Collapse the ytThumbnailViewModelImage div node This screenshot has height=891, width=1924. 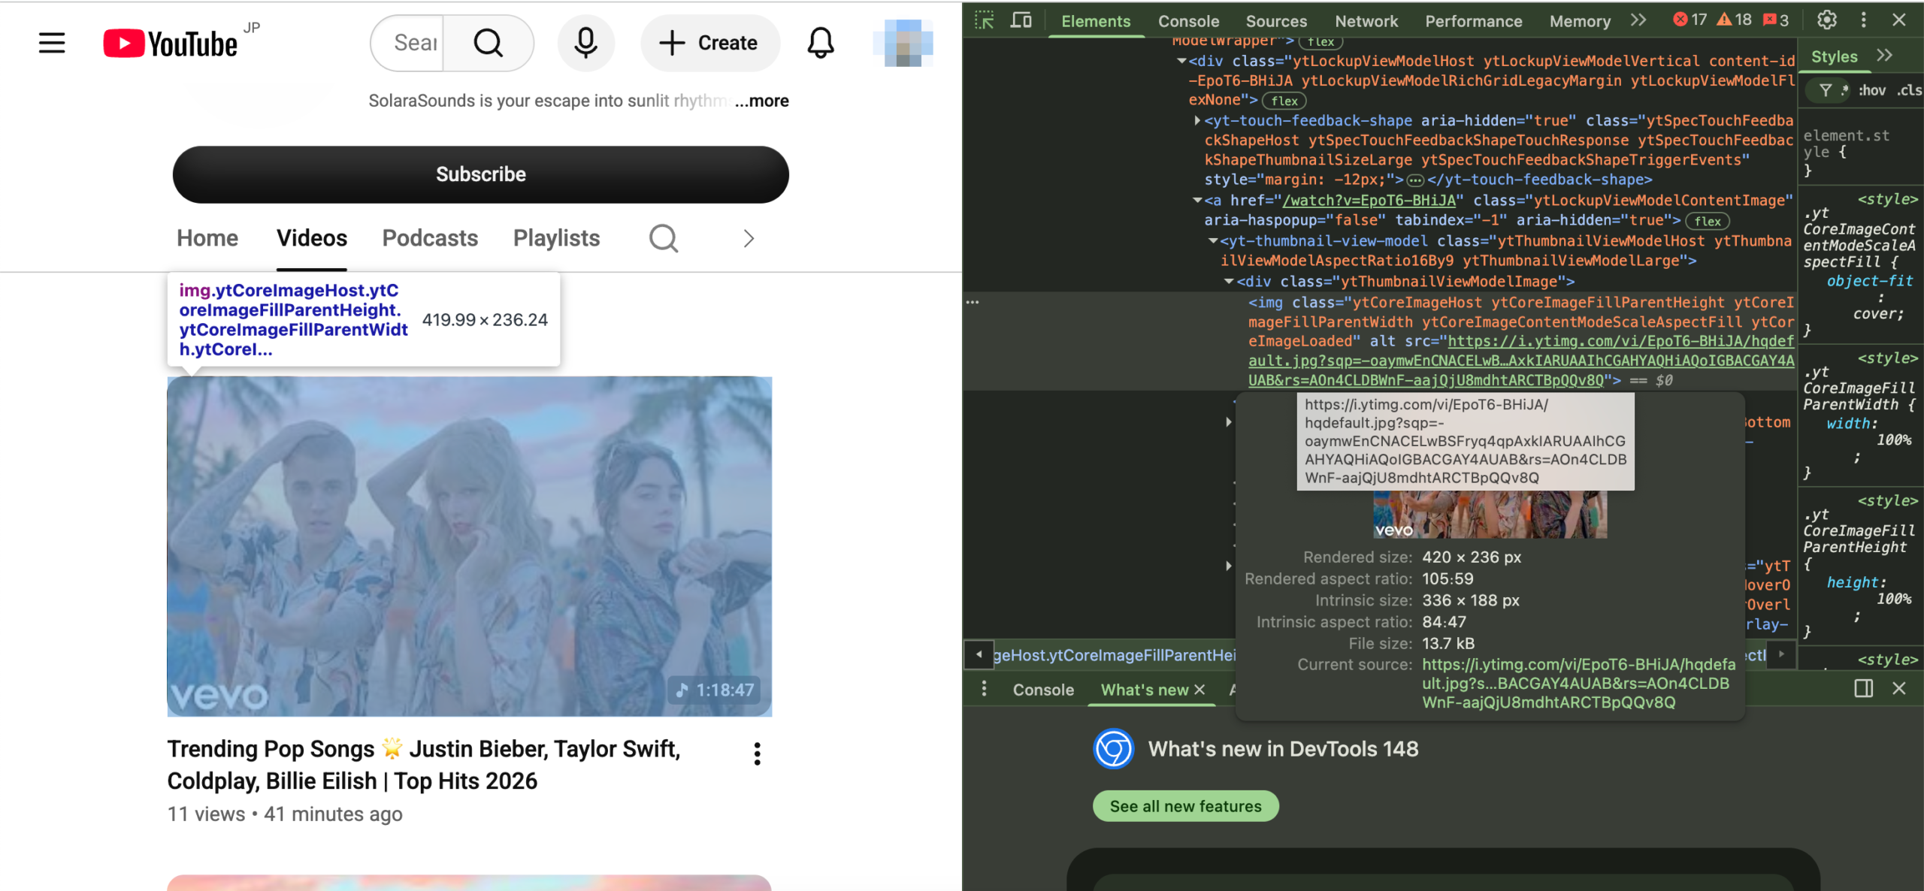pyautogui.click(x=1229, y=282)
